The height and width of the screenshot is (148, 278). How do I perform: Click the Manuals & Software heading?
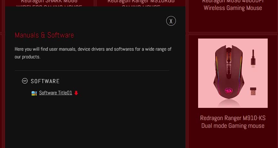click(44, 35)
